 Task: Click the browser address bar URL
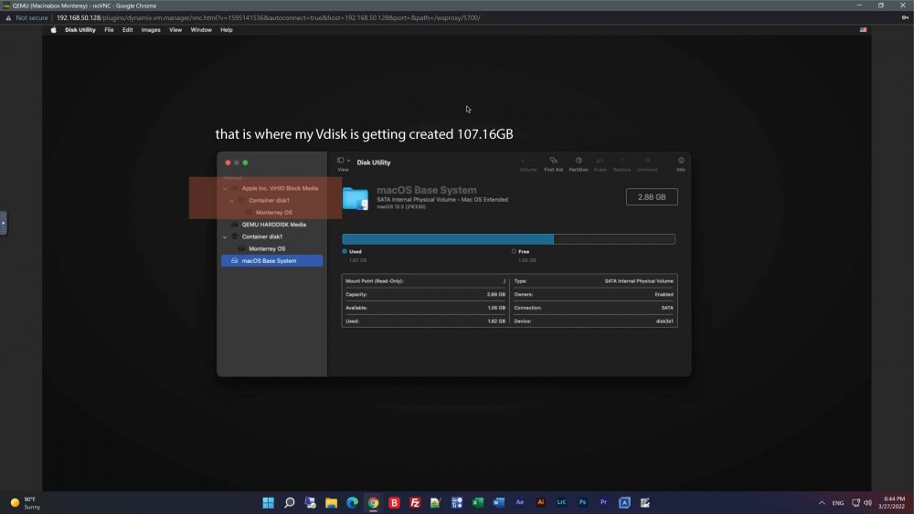click(268, 18)
